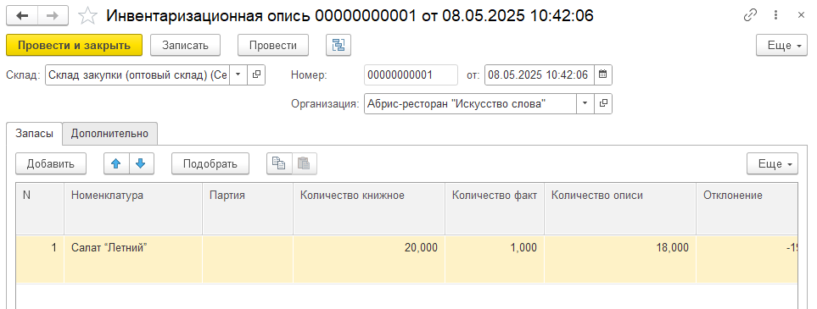Expand the Организация dropdown list
817x309 pixels.
[x=585, y=103]
